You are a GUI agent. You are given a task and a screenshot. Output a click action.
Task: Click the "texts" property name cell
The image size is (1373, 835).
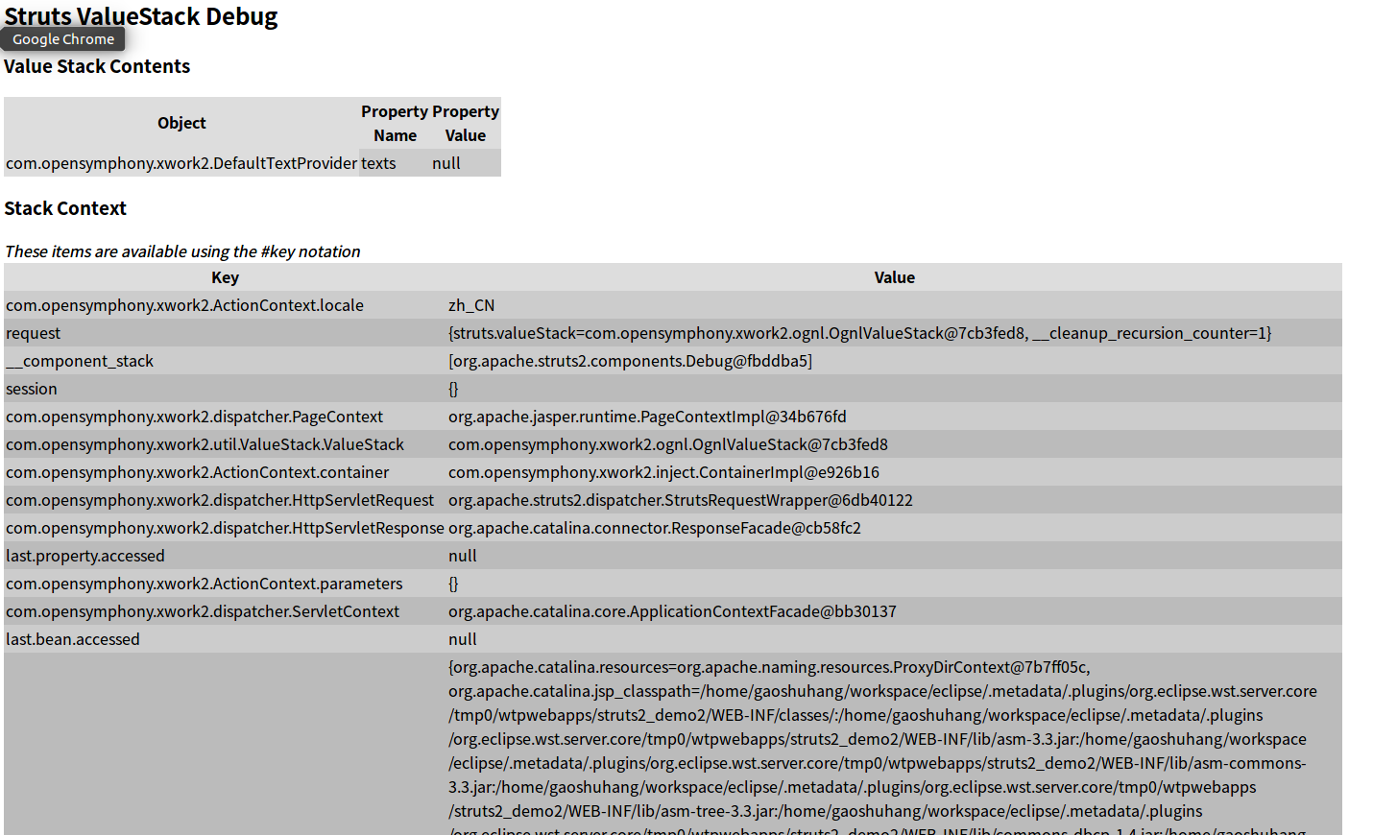(x=395, y=163)
